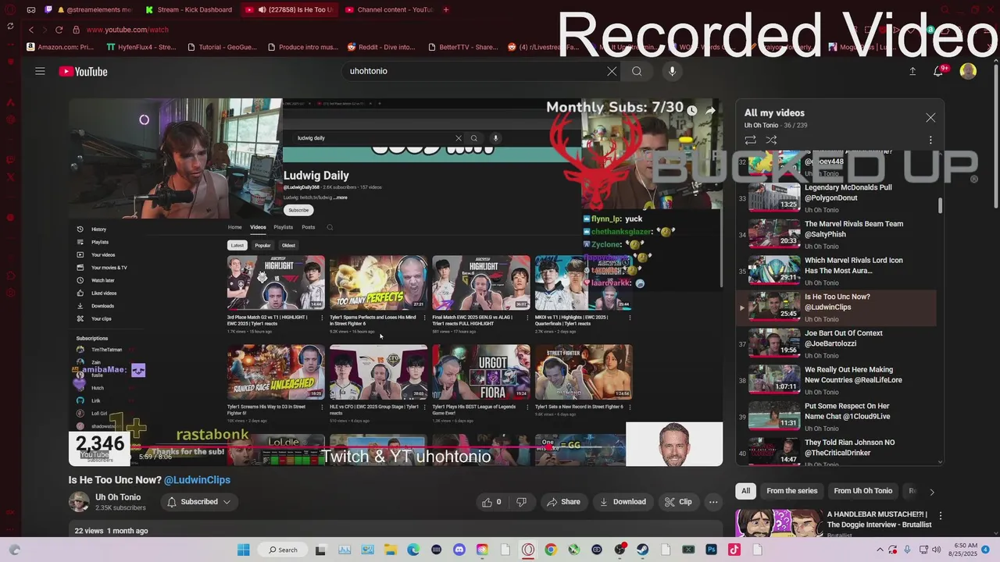The width and height of the screenshot is (1000, 562).
Task: Open the BetterTTV bookmark
Action: click(462, 47)
